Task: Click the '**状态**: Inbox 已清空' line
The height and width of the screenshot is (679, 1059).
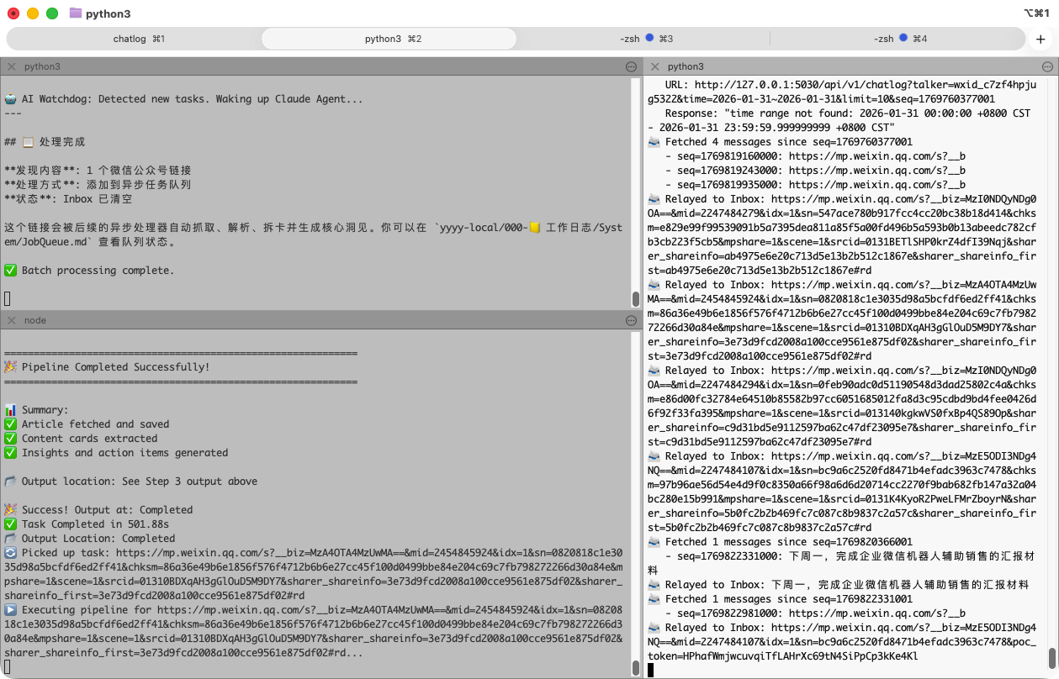Action: coord(68,199)
